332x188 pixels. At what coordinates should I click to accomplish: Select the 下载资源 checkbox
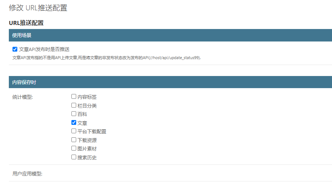point(74,140)
